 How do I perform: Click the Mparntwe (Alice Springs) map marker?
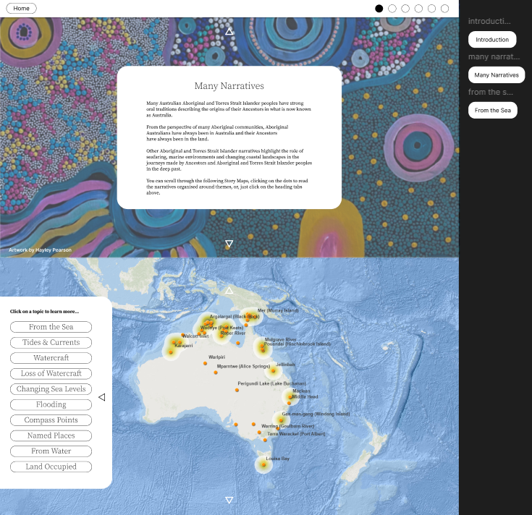tap(216, 373)
